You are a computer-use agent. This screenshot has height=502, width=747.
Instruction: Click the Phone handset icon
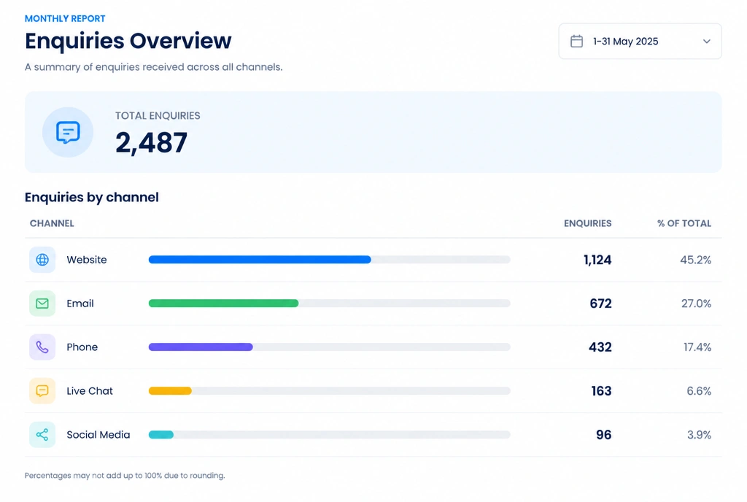click(42, 347)
